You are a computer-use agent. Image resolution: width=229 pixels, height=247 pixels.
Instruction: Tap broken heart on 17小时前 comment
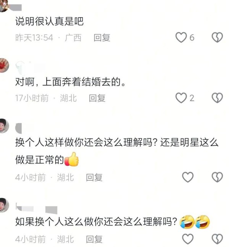[x=217, y=98]
